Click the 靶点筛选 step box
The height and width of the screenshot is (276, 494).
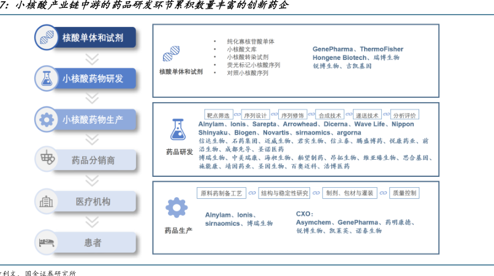pyautogui.click(x=218, y=114)
